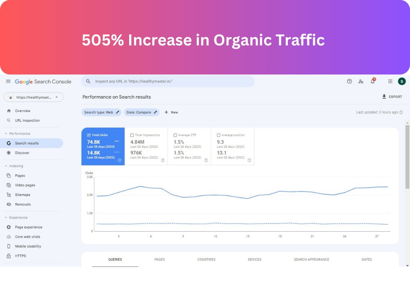Click the EXPORT label
The image size is (410, 307).
pos(395,97)
